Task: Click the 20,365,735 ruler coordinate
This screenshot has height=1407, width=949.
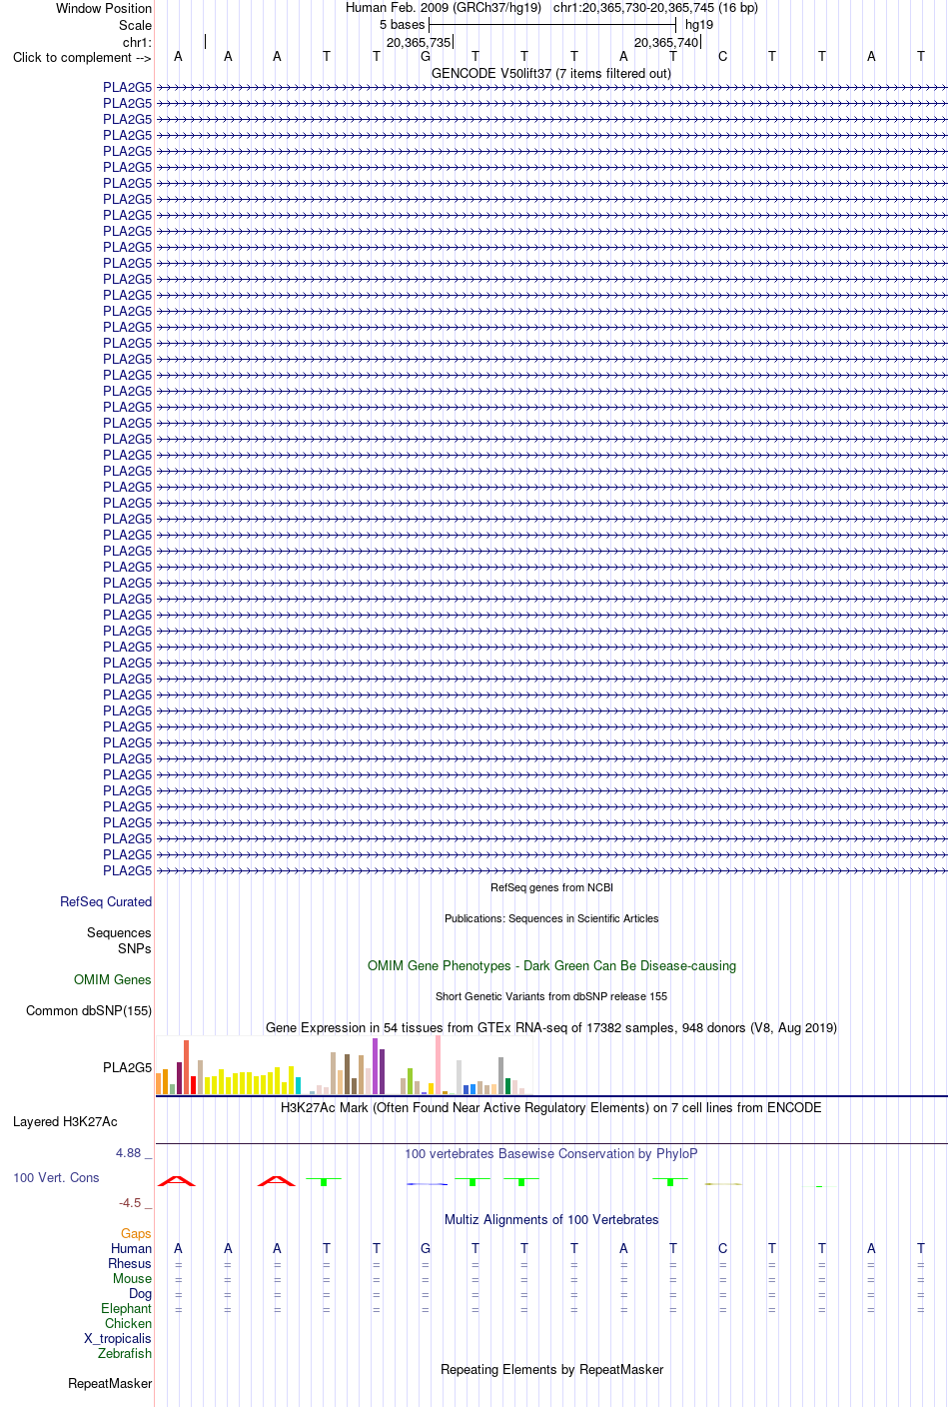Action: [x=419, y=42]
